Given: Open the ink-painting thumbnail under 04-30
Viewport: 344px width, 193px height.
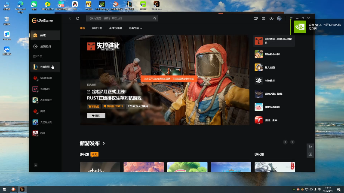Looking at the screenshot, I should click(275, 167).
